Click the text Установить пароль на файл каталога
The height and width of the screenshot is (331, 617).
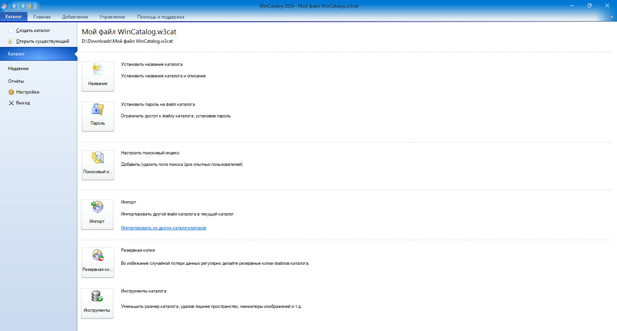click(158, 104)
